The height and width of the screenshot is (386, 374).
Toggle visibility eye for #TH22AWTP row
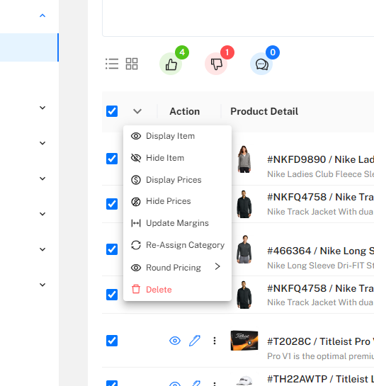pyautogui.click(x=175, y=384)
